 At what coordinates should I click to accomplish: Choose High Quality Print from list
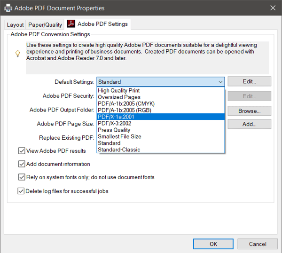coord(161,90)
